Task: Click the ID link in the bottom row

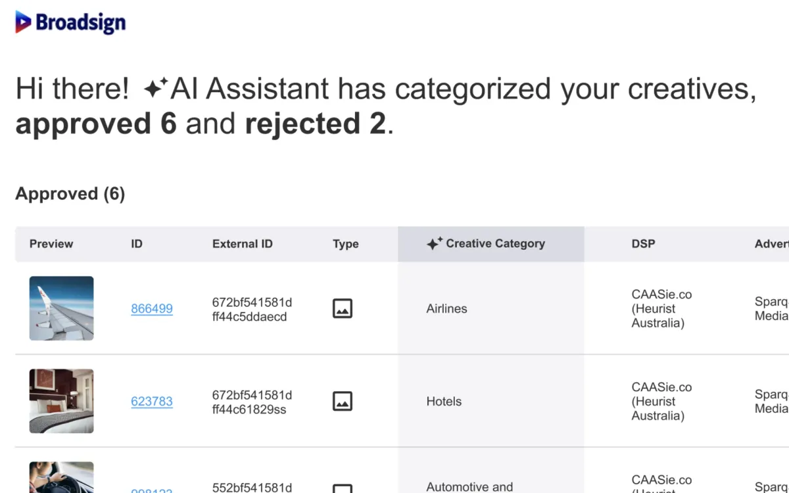Action: tap(152, 491)
